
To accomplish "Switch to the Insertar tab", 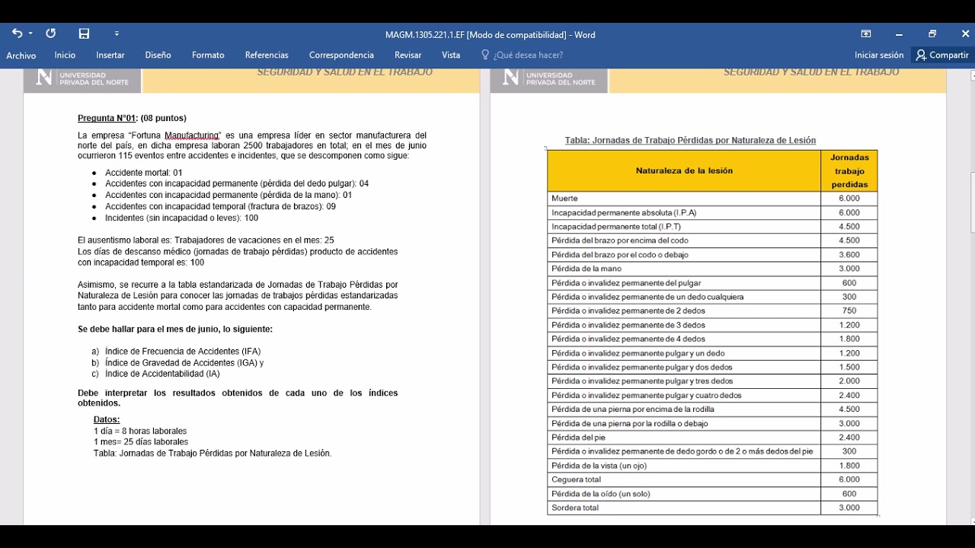I will pos(110,55).
